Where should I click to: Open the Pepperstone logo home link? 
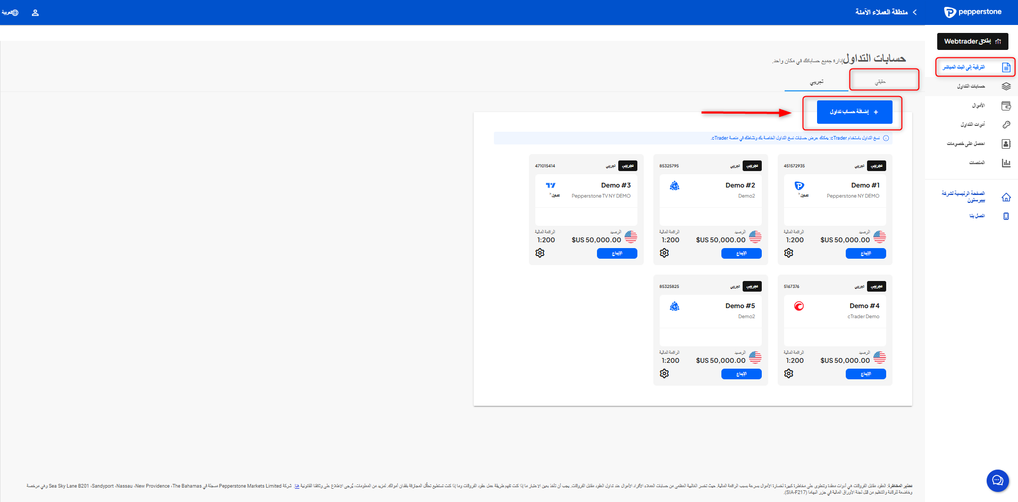pyautogui.click(x=972, y=12)
